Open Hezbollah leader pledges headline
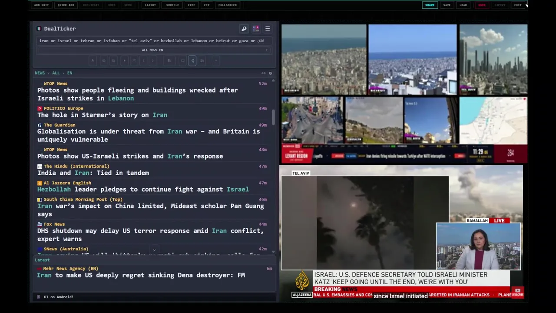Image resolution: width=556 pixels, height=313 pixels. [143, 190]
